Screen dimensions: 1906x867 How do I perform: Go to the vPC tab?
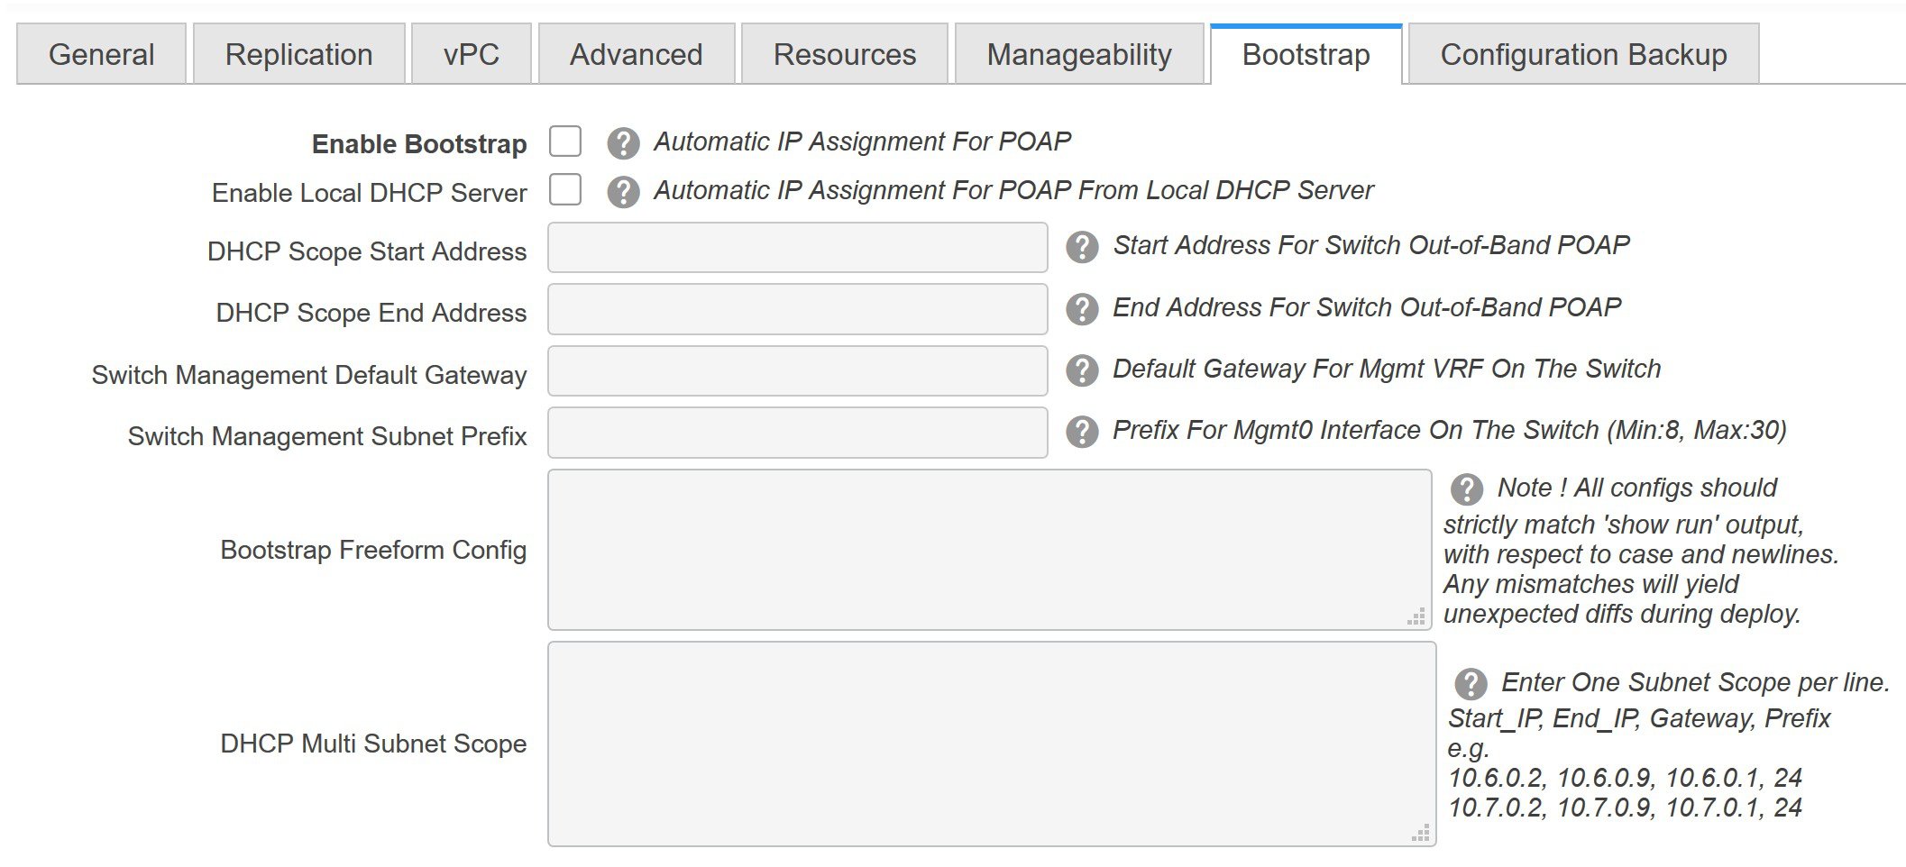point(471,54)
